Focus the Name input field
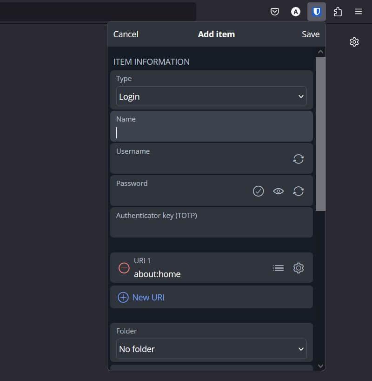Screen dimensions: 372x381 pos(211,133)
